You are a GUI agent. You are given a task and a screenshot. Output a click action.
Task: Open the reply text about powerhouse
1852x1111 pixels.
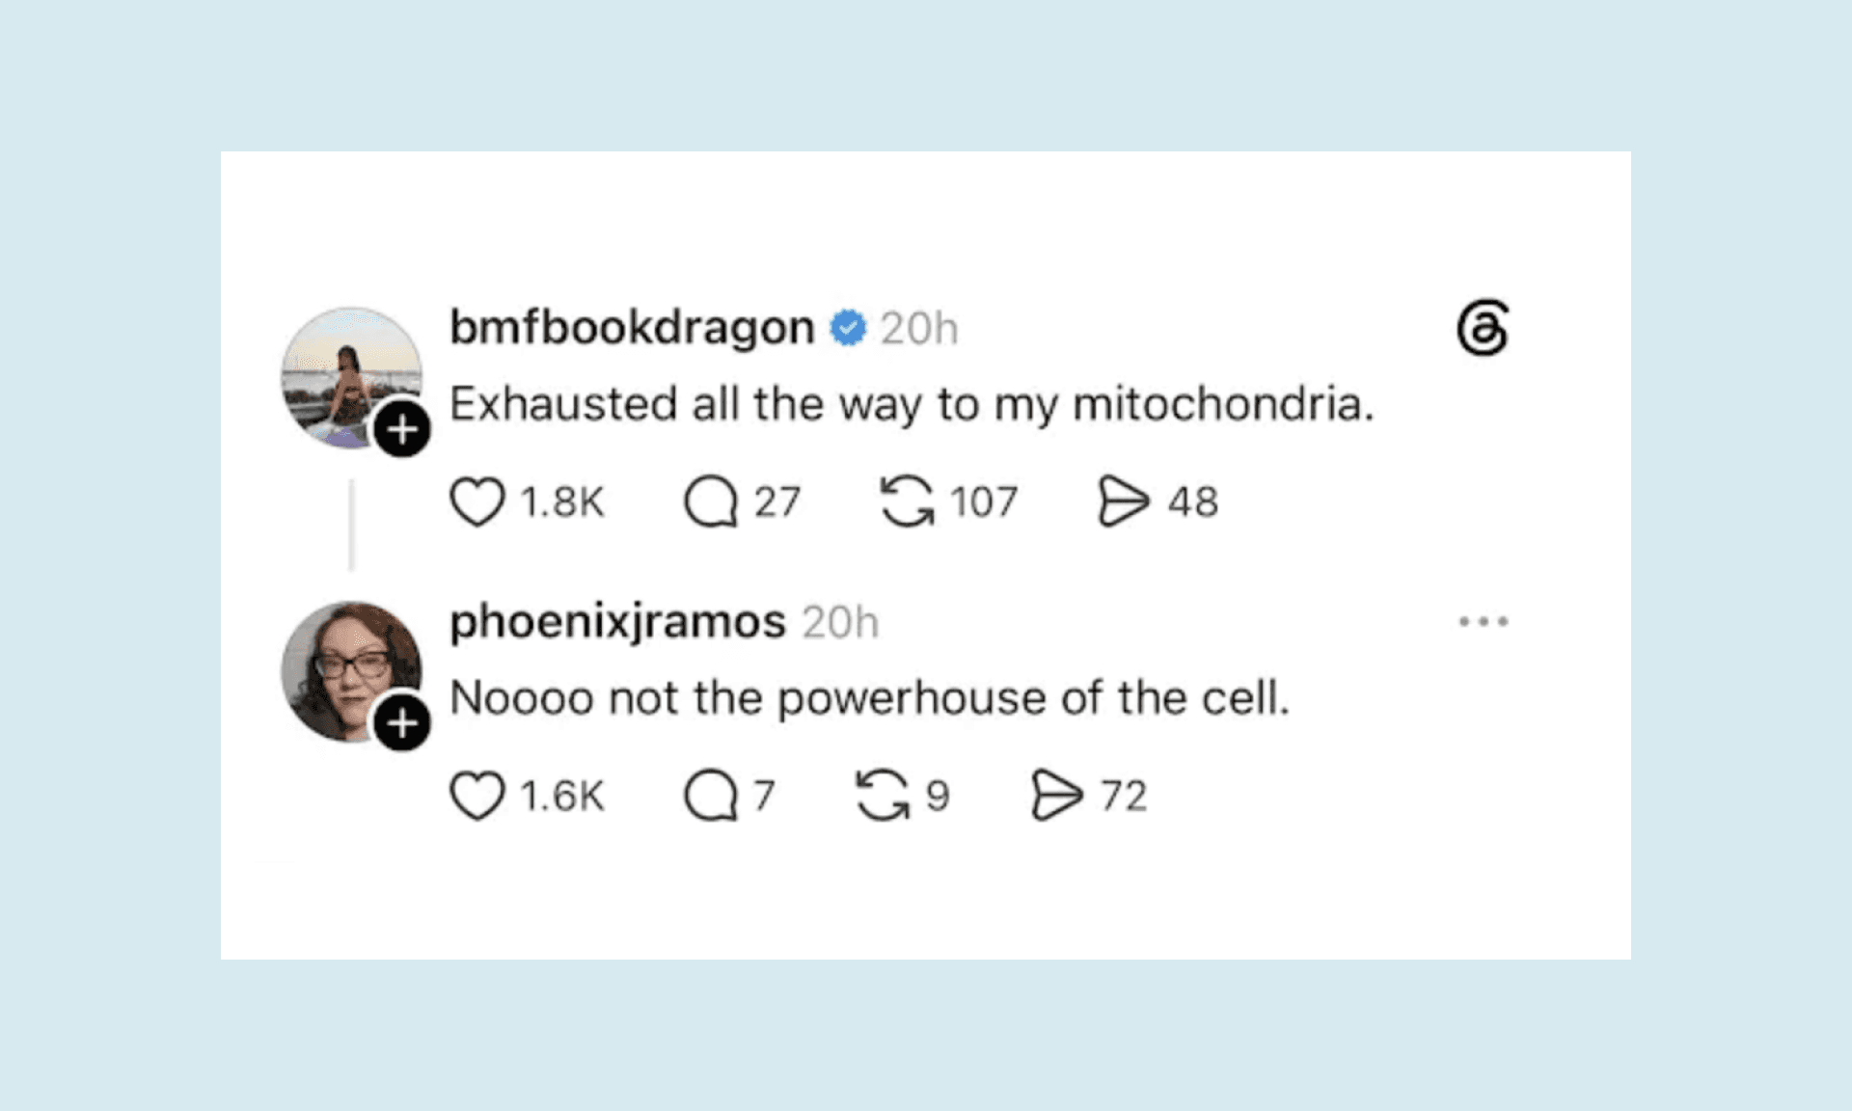pos(869,697)
